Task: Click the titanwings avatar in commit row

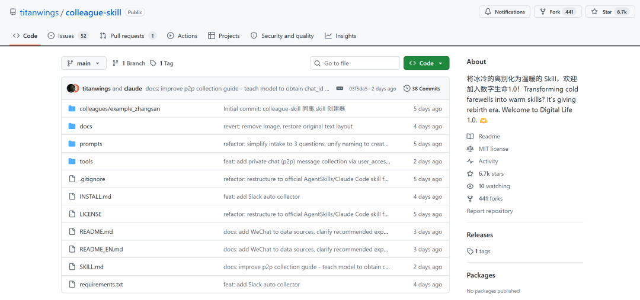Action: 71,89
